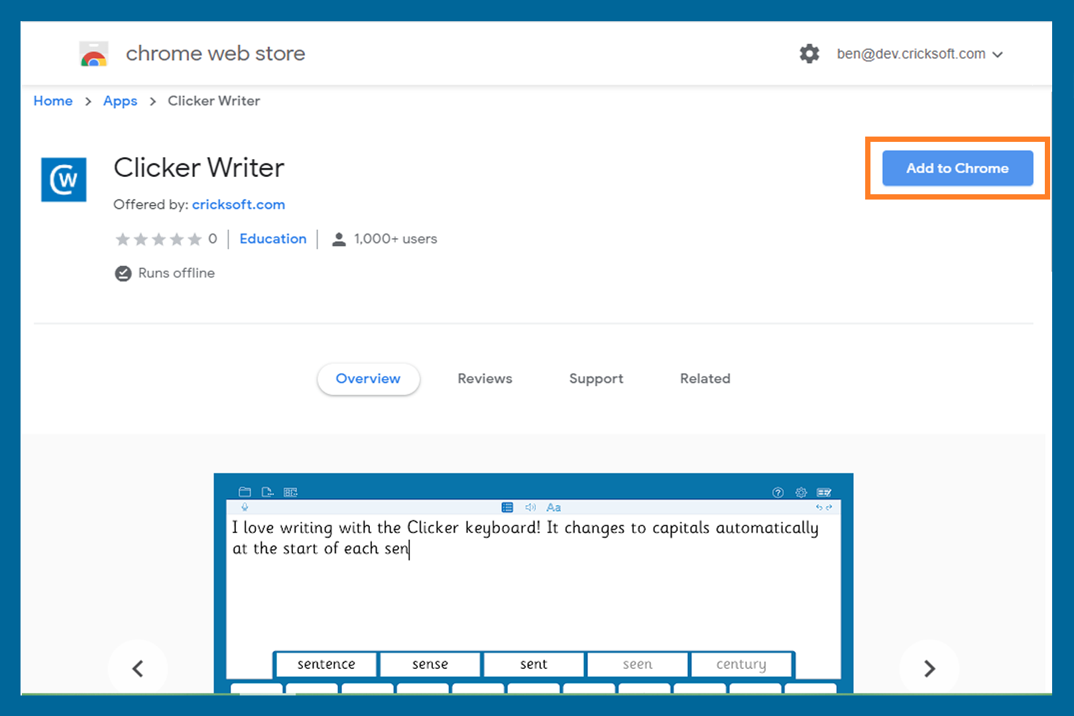Click the Runs offline checkmark badge
Image resolution: width=1074 pixels, height=716 pixels.
(x=123, y=273)
